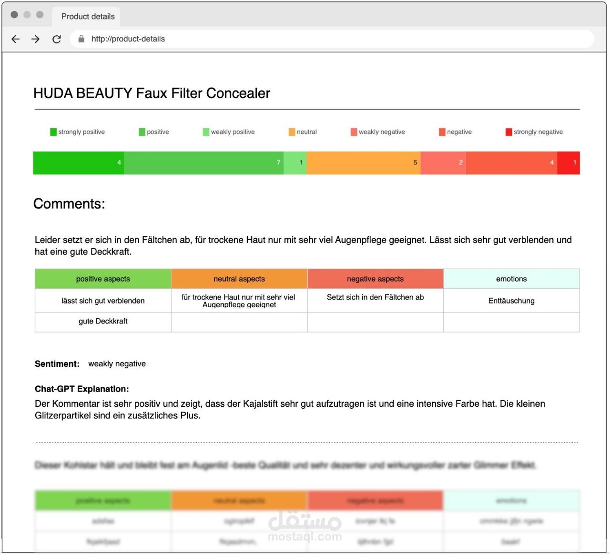The image size is (610, 554).
Task: Reload the page with the refresh icon
Action: [57, 39]
